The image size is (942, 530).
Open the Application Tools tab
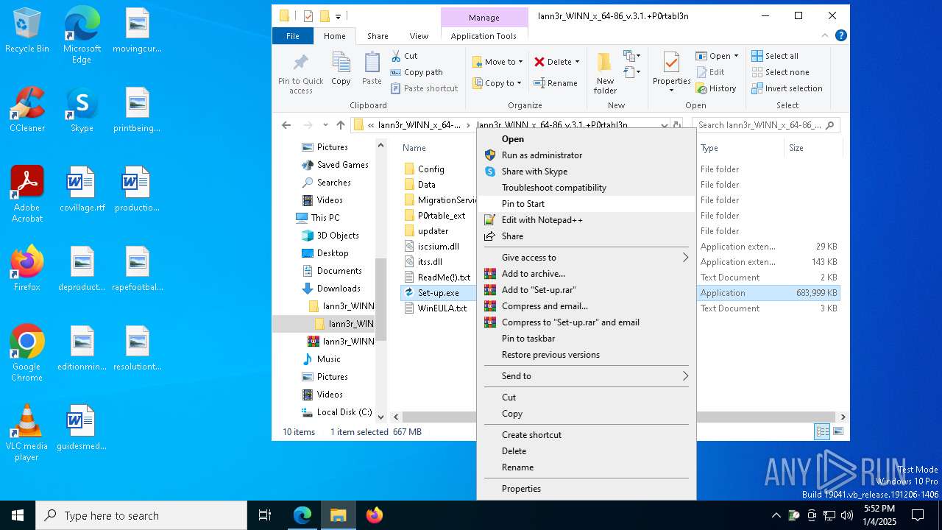tap(484, 36)
